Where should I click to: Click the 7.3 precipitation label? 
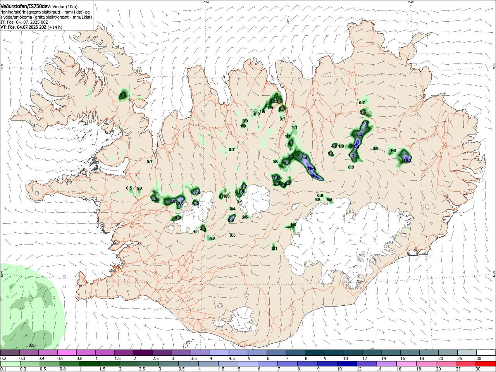tap(351, 156)
